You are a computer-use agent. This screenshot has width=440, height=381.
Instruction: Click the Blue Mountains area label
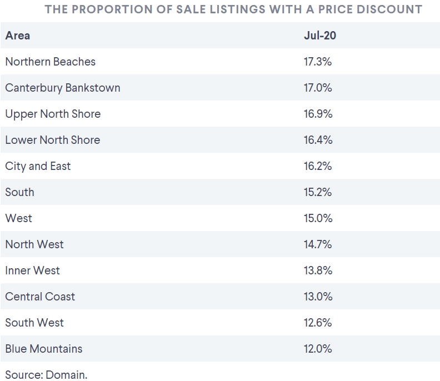click(x=43, y=349)
